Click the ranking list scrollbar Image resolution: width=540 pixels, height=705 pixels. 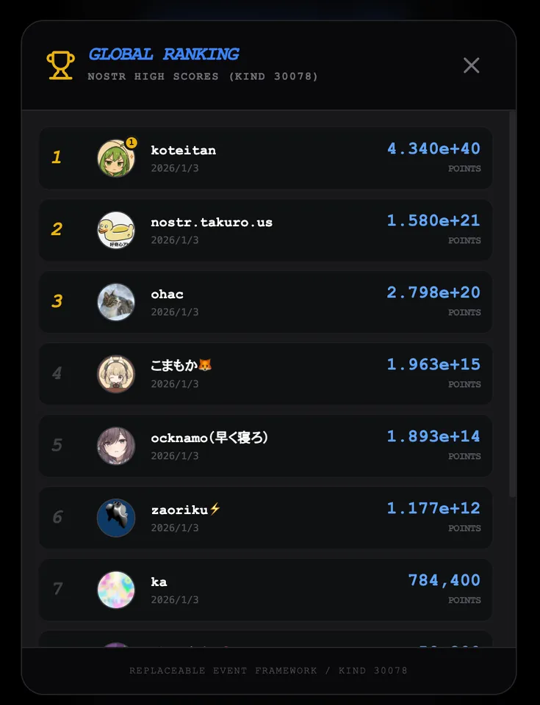click(512, 294)
